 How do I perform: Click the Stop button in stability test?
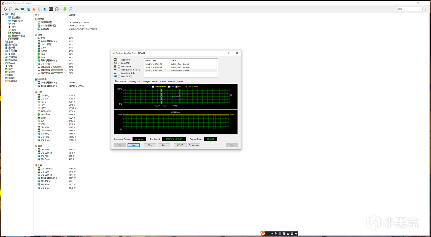133,145
